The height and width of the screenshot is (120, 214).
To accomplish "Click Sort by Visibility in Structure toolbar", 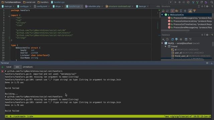I will point(163,11).
